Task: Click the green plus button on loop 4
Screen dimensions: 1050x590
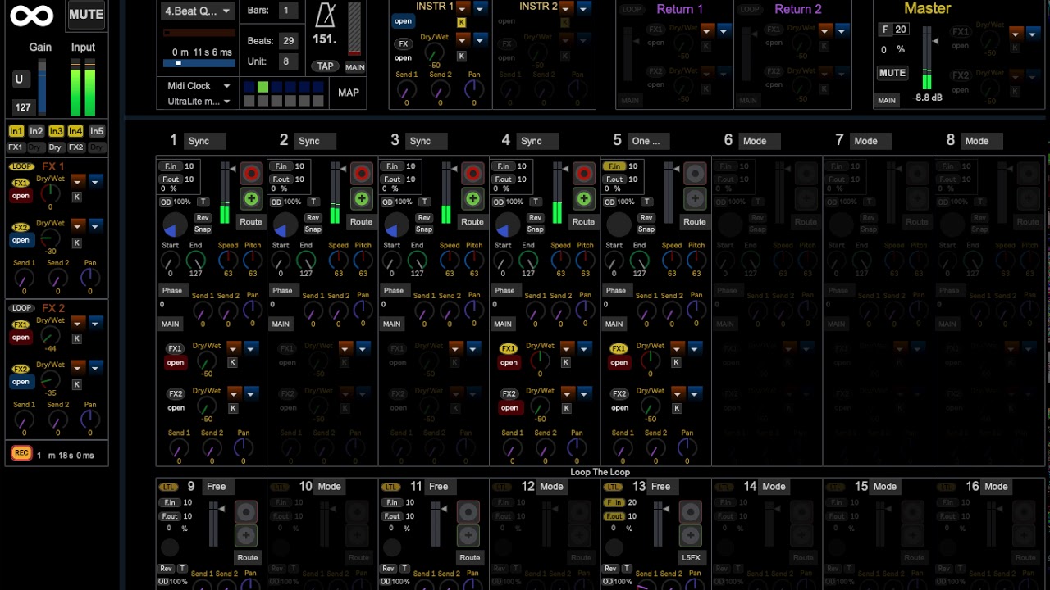Action: click(583, 198)
